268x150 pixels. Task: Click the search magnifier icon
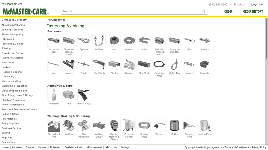203,11
